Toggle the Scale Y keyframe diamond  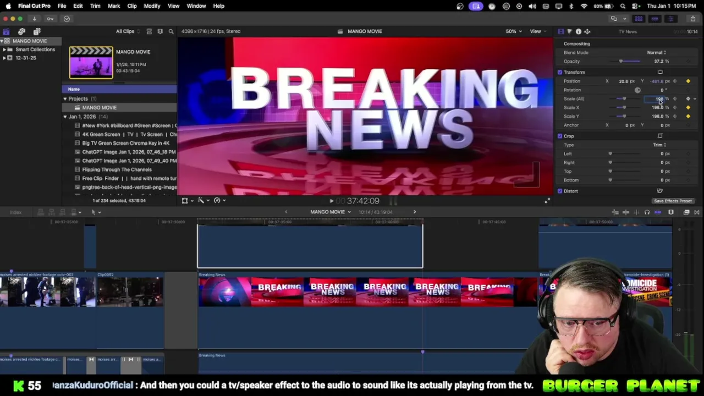coord(688,116)
